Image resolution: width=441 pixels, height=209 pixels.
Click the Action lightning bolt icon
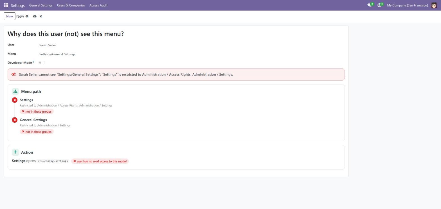coord(15,152)
